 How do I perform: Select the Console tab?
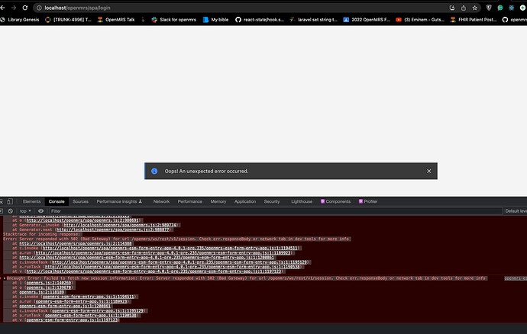(x=57, y=201)
